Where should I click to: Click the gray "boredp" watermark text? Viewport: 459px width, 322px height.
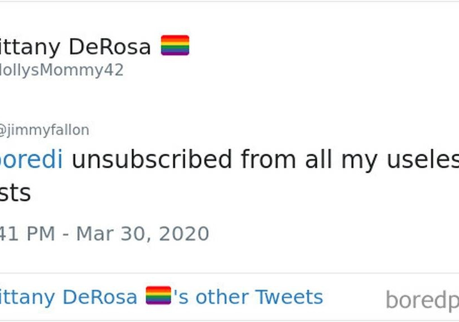(421, 300)
